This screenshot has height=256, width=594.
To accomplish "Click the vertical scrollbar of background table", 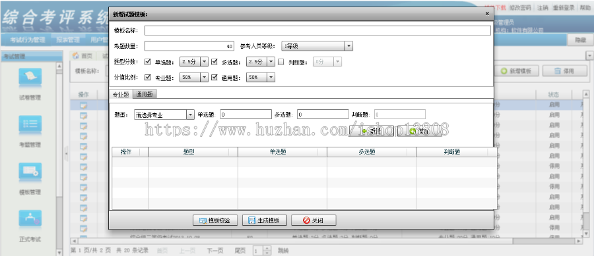I will tap(585, 164).
